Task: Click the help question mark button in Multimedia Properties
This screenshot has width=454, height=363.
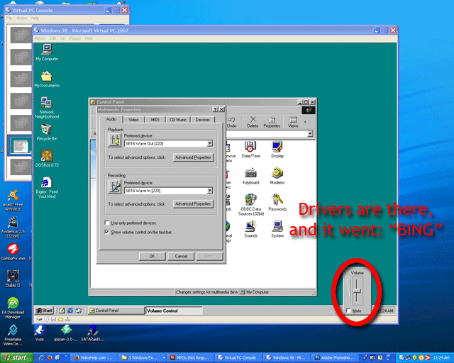Action: (x=215, y=109)
